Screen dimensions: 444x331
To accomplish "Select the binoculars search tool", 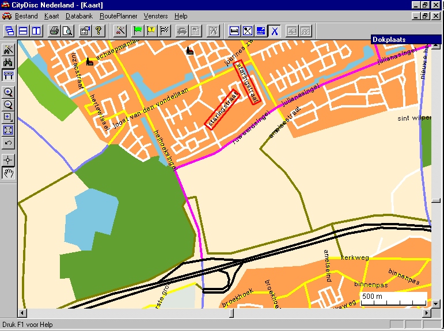I will tap(9, 63).
